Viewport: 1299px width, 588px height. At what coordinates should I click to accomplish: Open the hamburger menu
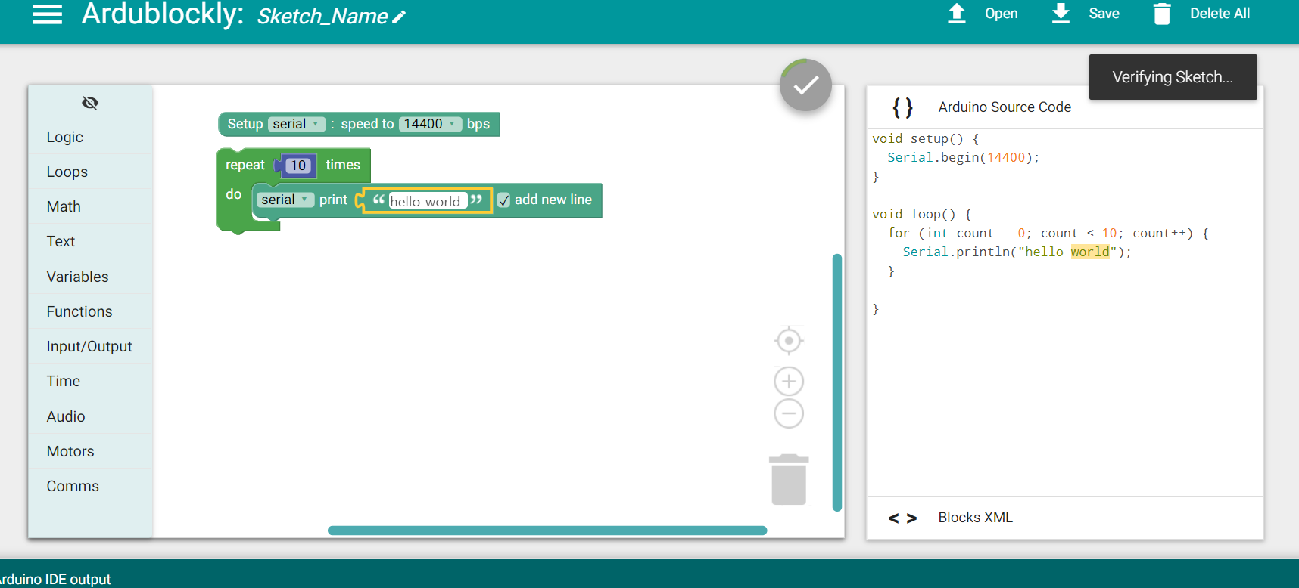click(47, 14)
